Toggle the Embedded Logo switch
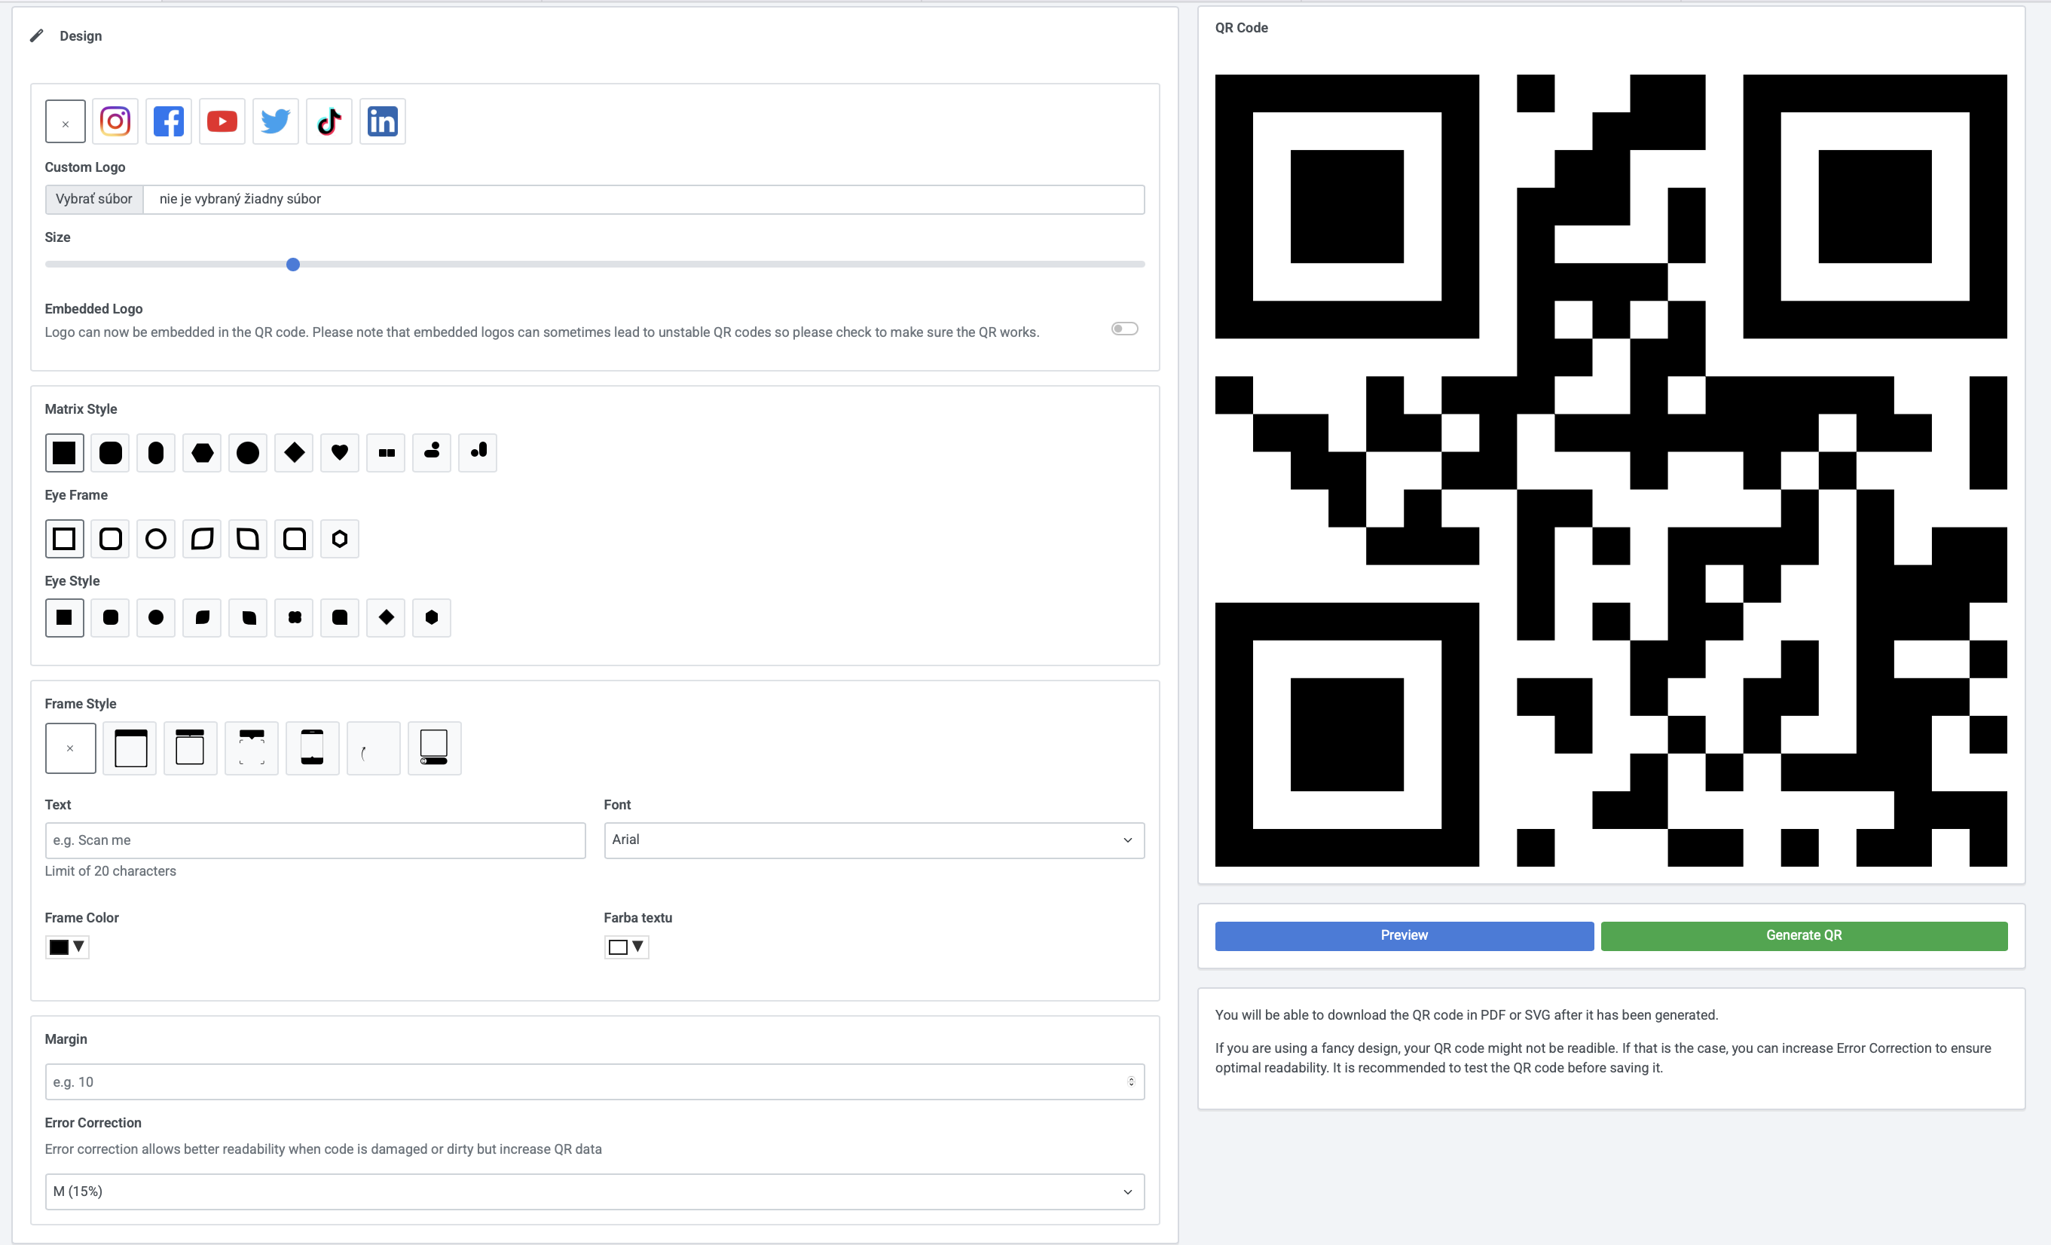 click(1124, 329)
